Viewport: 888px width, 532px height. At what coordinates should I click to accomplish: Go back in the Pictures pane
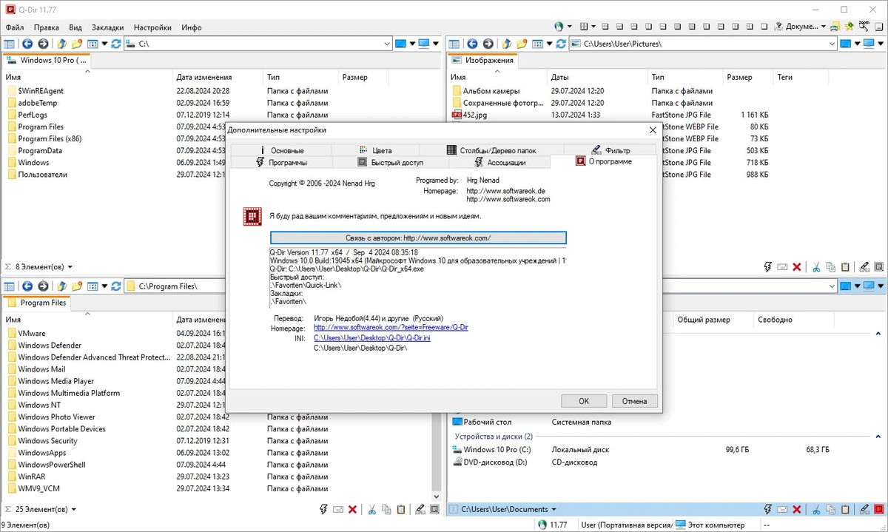472,44
